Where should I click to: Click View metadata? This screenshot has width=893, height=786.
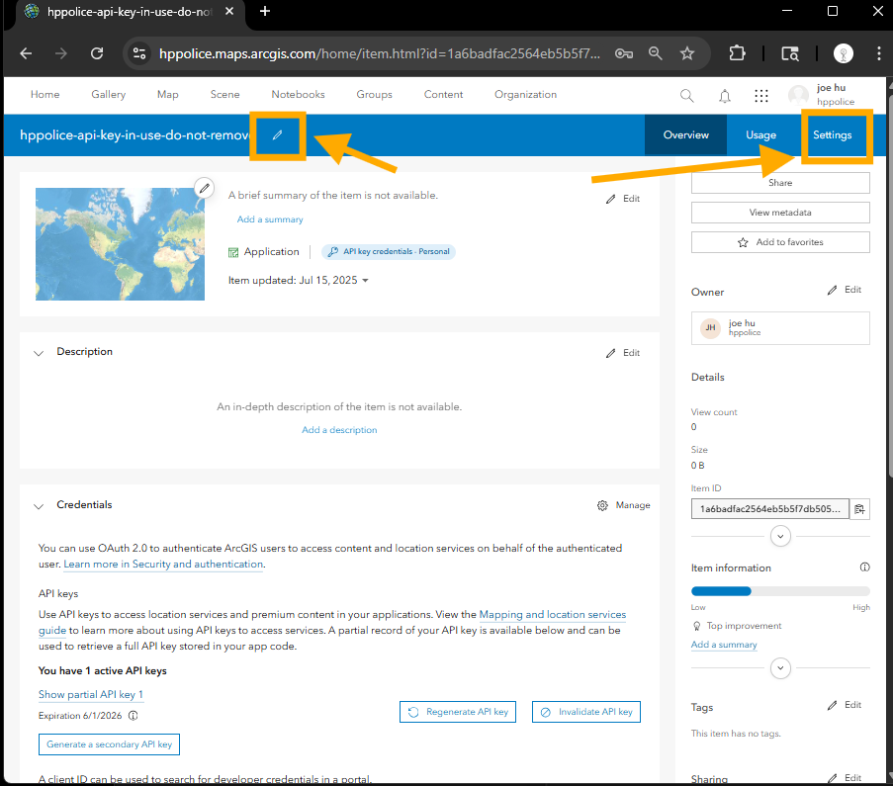(780, 213)
